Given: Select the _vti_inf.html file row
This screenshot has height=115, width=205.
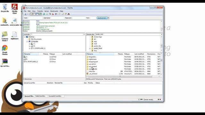Looking at the screenshot, I should 123,74.
